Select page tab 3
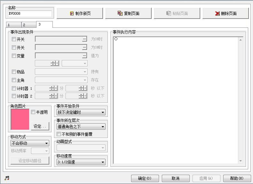This screenshot has height=184, width=253. (44, 24)
